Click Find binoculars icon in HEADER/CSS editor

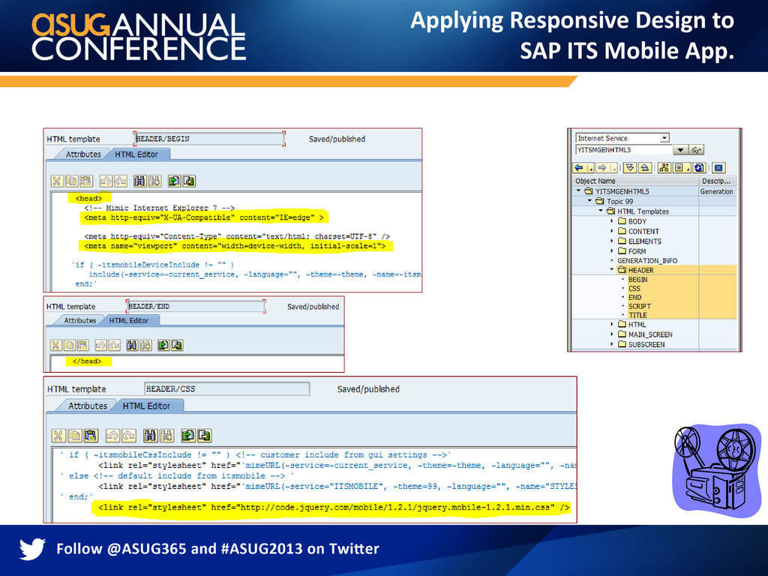(x=150, y=436)
